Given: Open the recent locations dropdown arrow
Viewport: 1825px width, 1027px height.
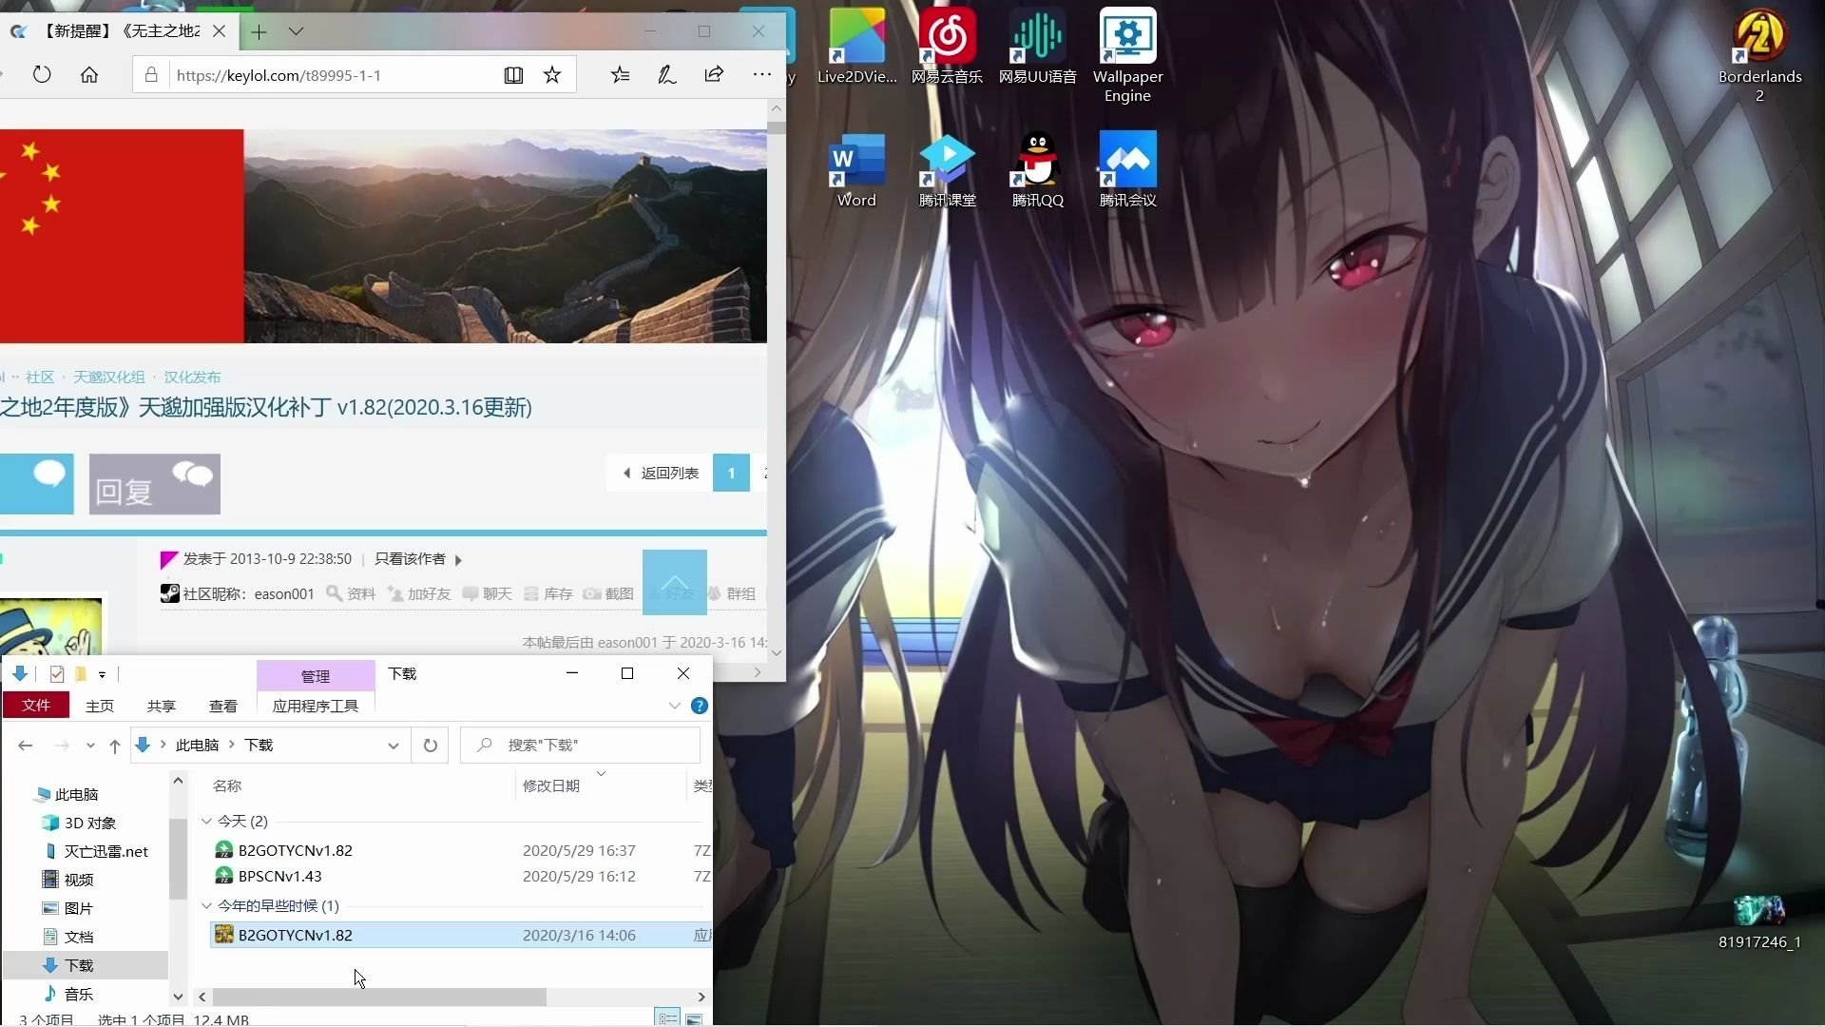Looking at the screenshot, I should coord(90,746).
